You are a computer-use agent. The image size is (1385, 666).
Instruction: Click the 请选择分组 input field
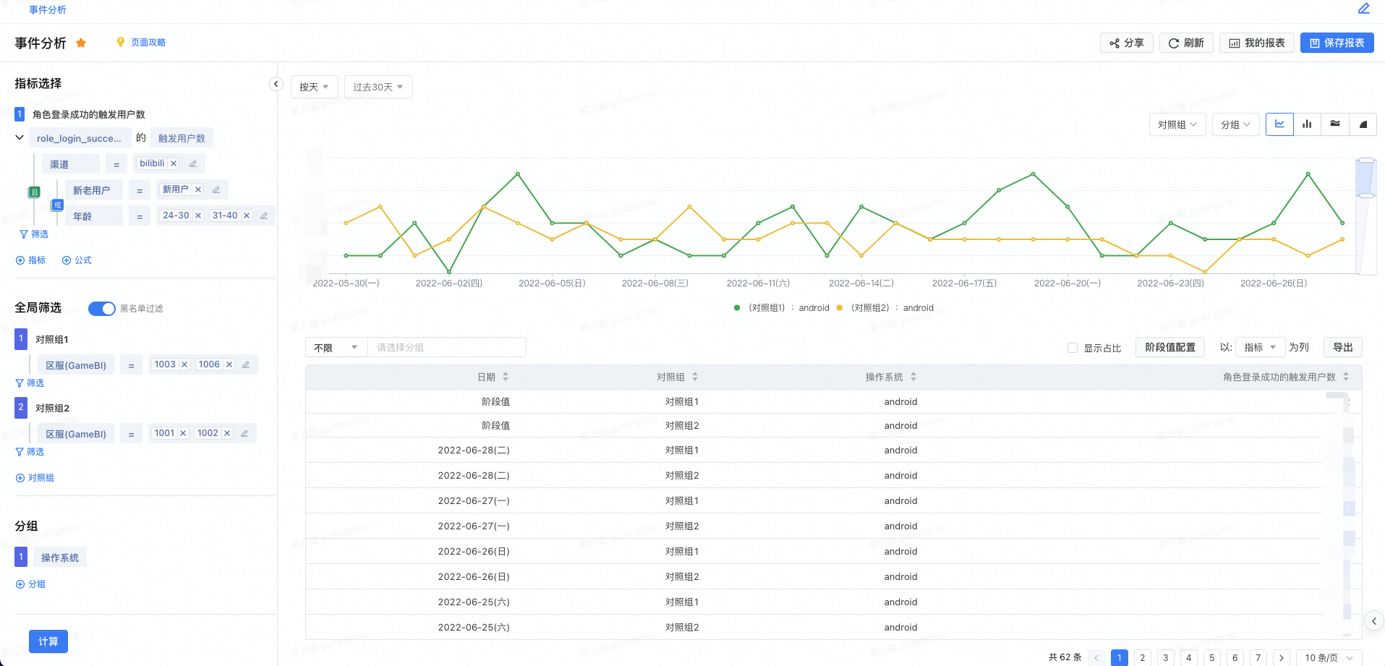(446, 348)
